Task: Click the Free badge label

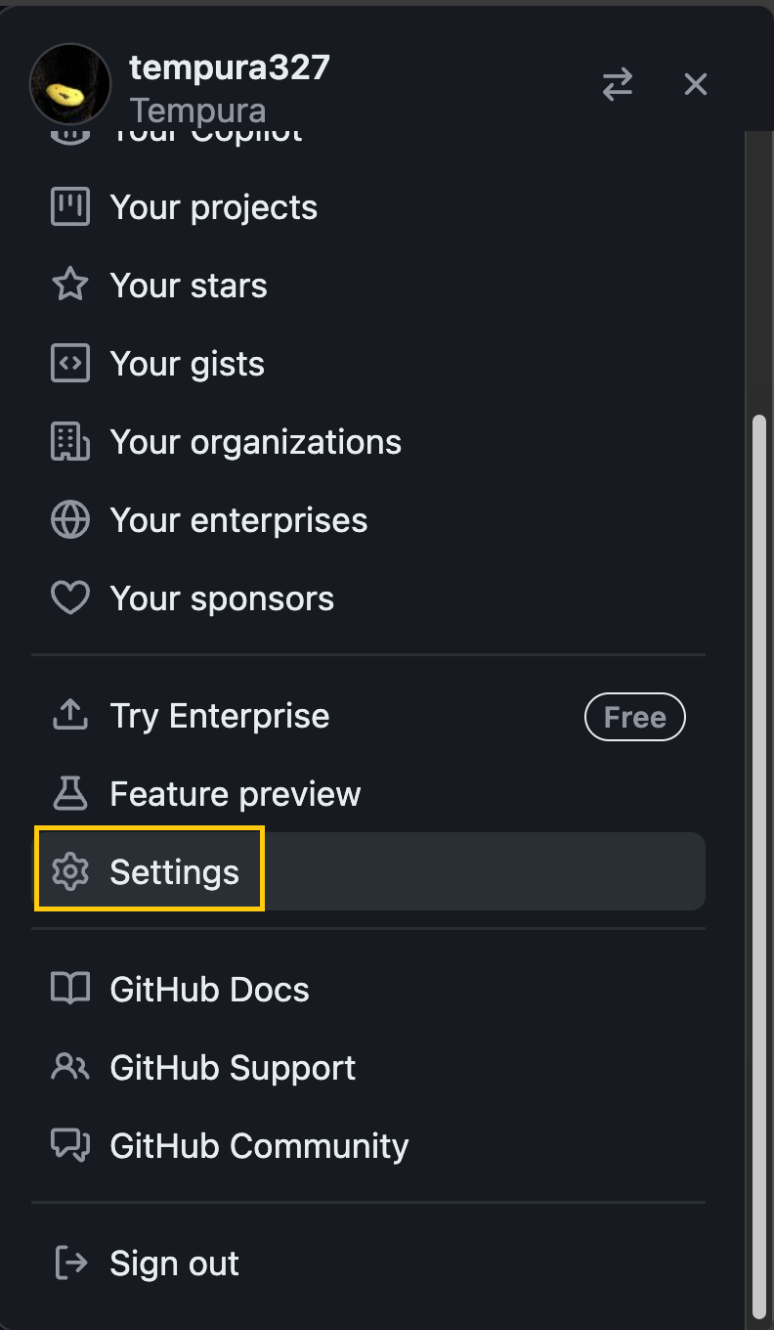Action: pos(634,717)
